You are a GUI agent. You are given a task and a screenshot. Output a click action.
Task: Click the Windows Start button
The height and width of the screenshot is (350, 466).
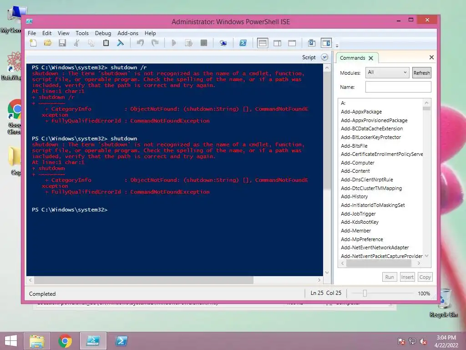tap(11, 341)
